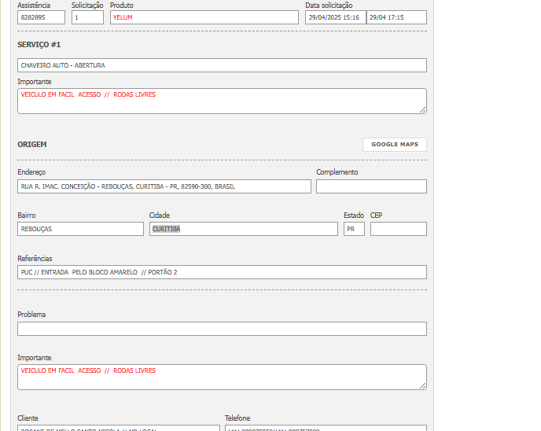Click the Cidade label
Image resolution: width=541 pixels, height=431 pixels.
(x=160, y=215)
